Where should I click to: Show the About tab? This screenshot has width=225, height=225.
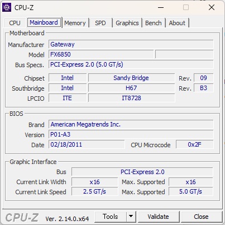(x=177, y=23)
